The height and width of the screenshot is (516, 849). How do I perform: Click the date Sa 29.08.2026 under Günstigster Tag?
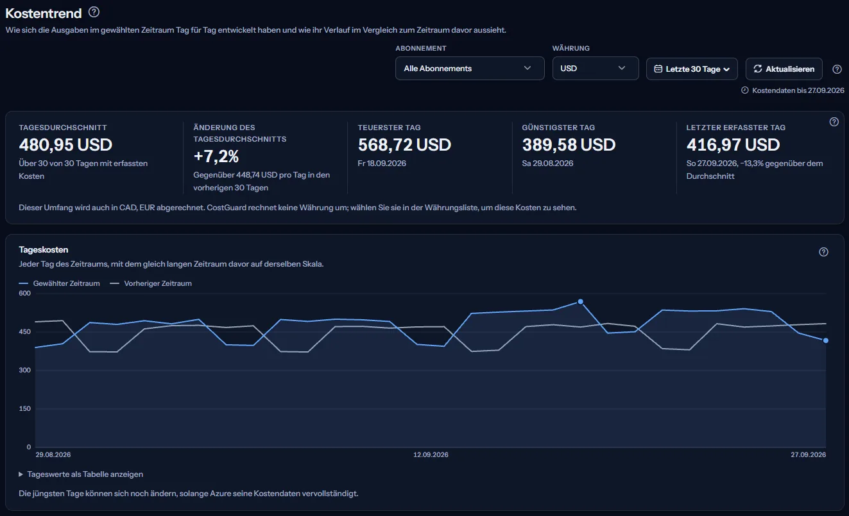(547, 163)
